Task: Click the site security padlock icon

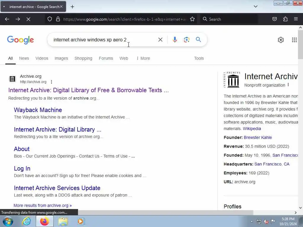Action: point(58,19)
